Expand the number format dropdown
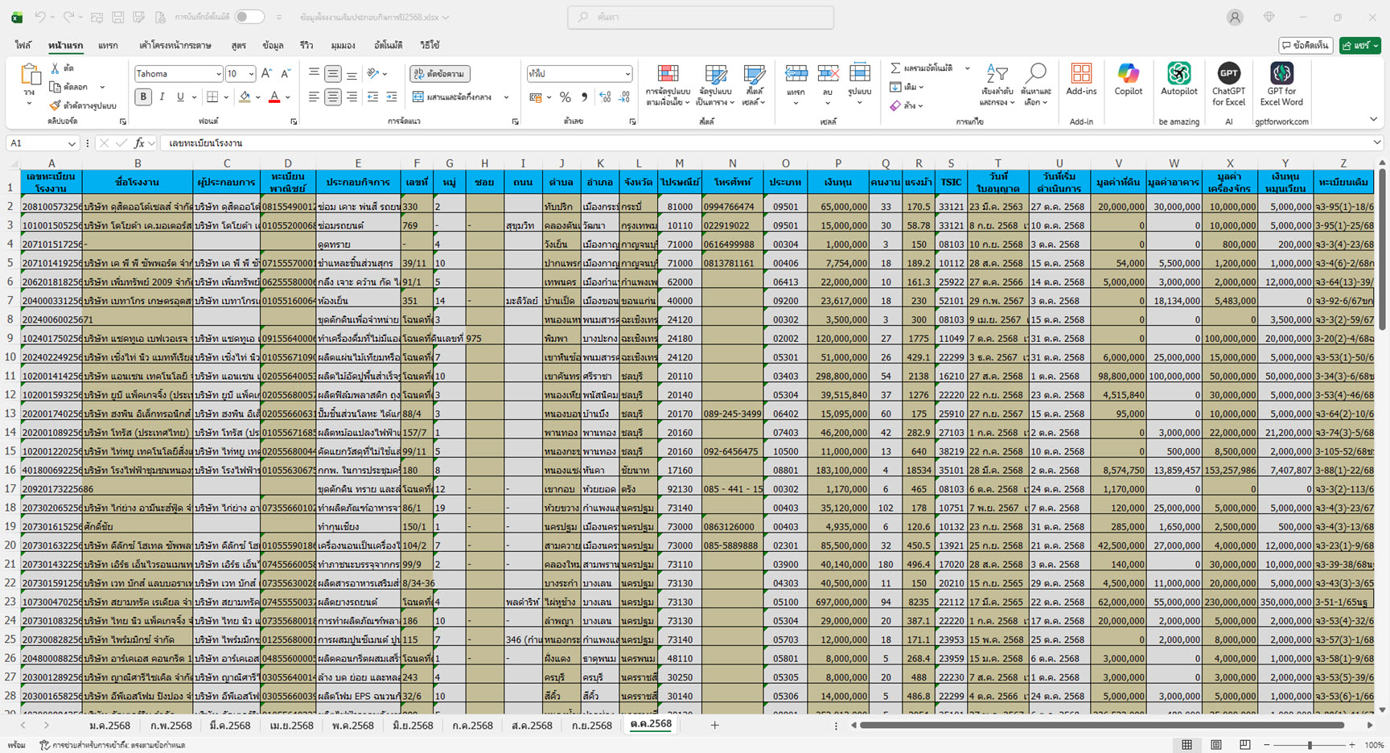Screen dimensions: 1390x753 [x=627, y=74]
